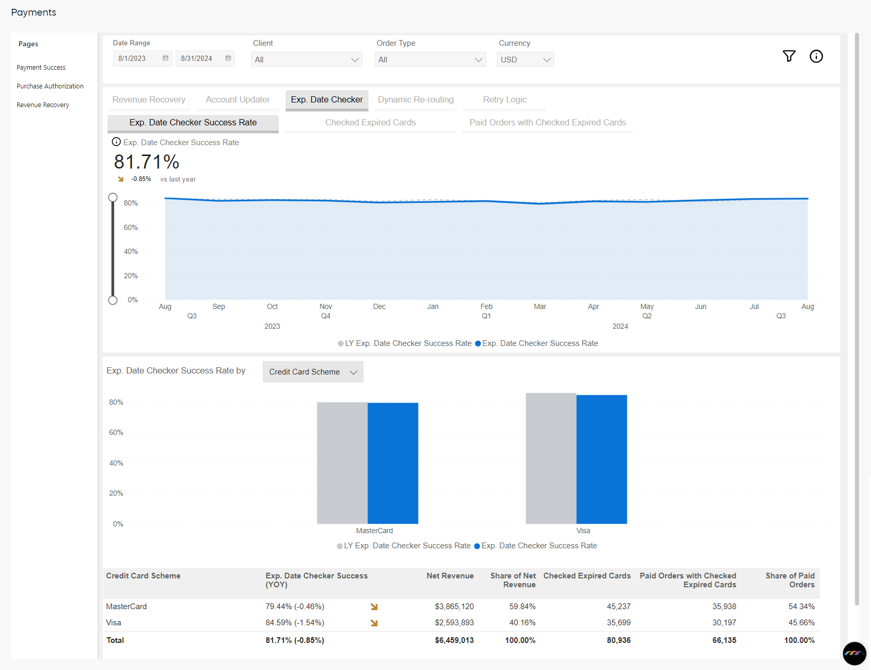871x670 pixels.
Task: Click the 81.71% KPI value
Action: click(x=147, y=162)
